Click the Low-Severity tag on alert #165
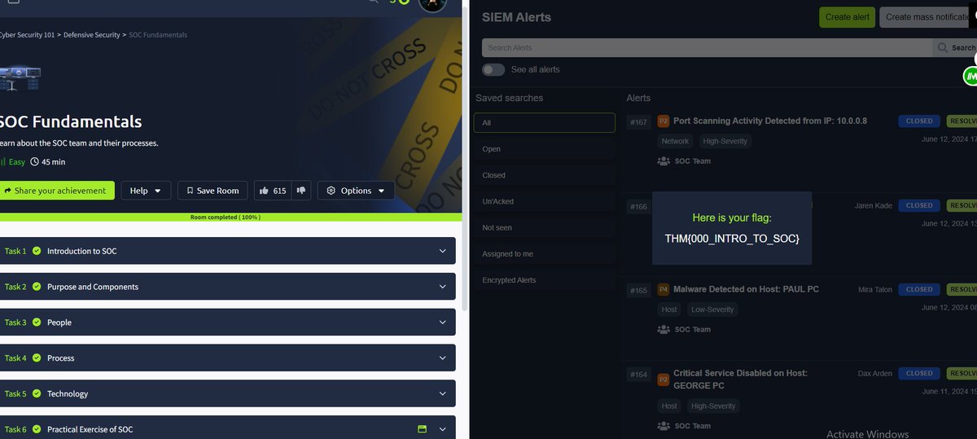 click(712, 310)
